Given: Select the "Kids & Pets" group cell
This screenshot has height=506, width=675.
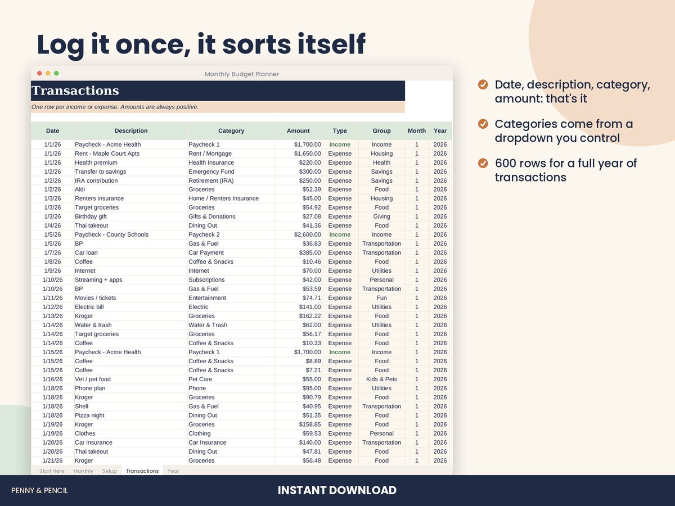Looking at the screenshot, I should pos(381,379).
